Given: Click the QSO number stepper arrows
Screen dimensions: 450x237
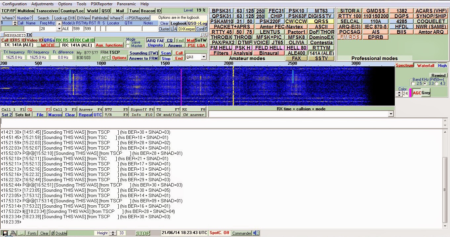Looking at the screenshot, I should [15, 23].
